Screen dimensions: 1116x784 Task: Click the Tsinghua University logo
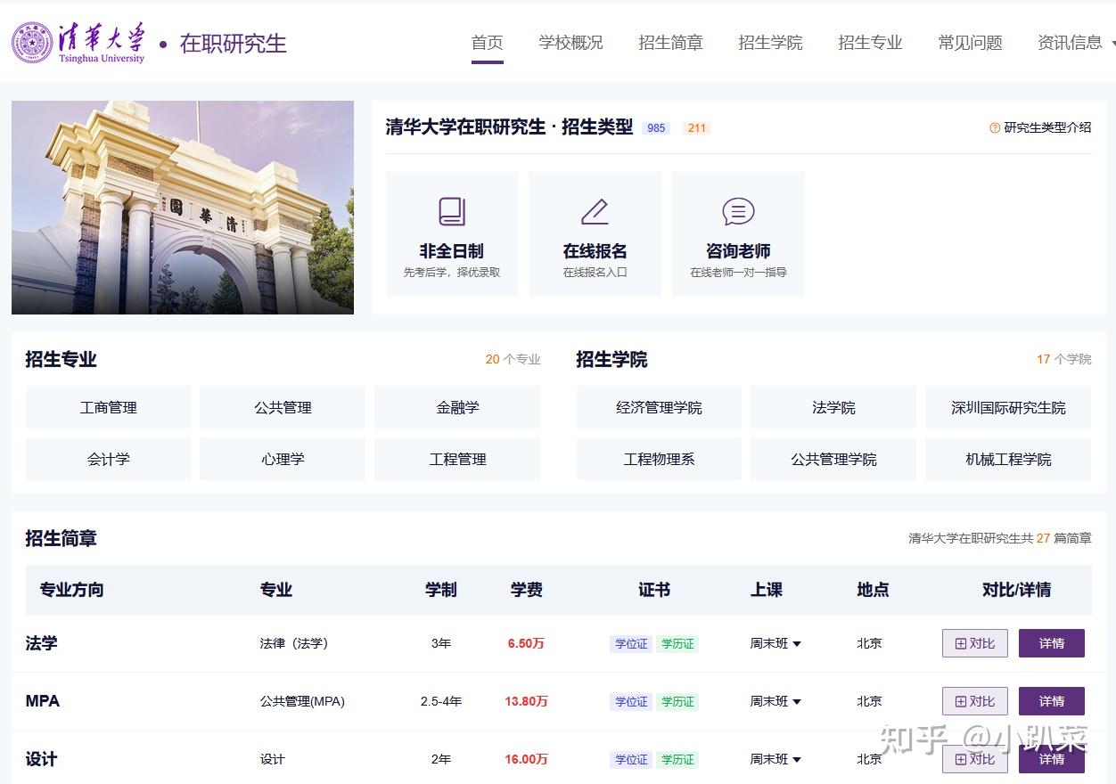tap(78, 43)
